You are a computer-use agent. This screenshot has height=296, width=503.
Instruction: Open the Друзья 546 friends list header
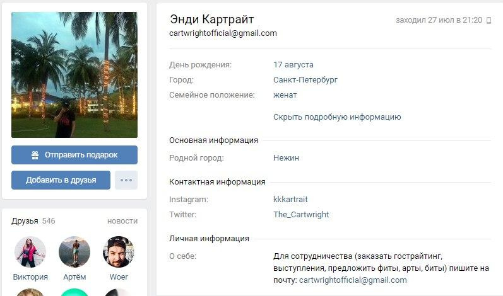pyautogui.click(x=33, y=221)
